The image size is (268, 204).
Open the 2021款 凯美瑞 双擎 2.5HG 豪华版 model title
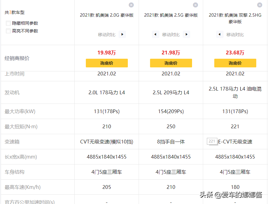click(x=235, y=18)
